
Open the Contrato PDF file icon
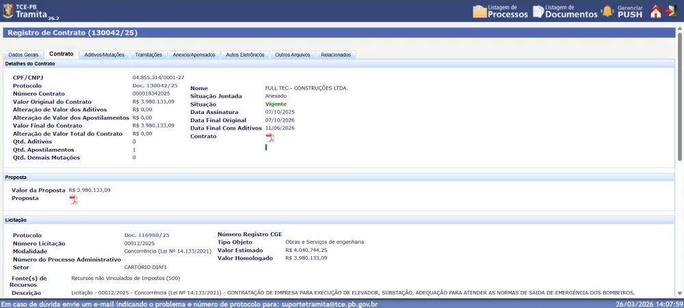point(269,137)
